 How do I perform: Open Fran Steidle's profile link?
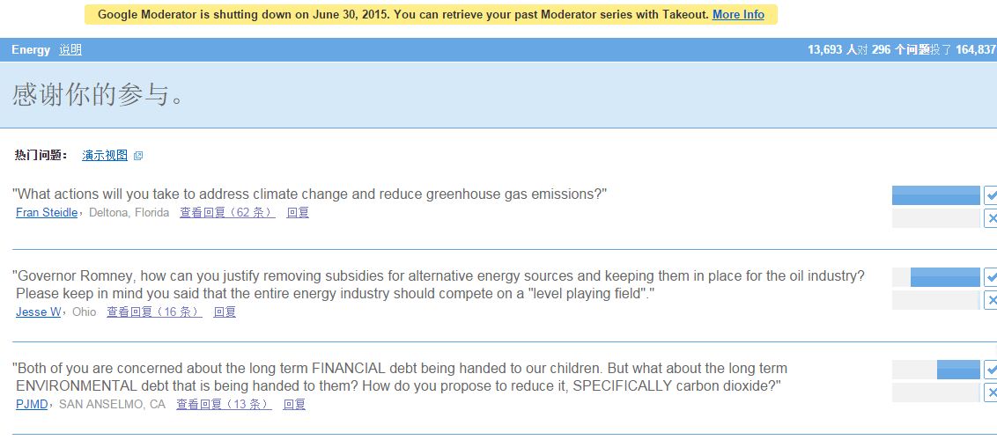tap(47, 212)
